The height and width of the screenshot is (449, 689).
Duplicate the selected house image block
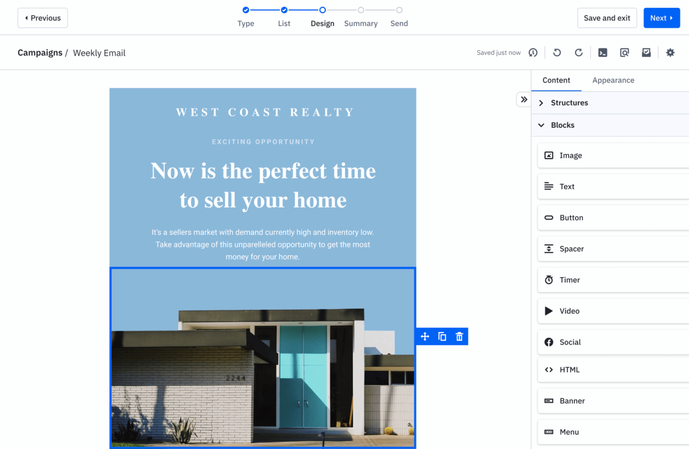coord(442,336)
